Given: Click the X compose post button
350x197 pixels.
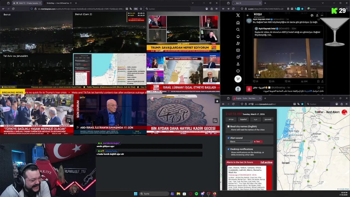Looking at the screenshot, I should (238, 79).
